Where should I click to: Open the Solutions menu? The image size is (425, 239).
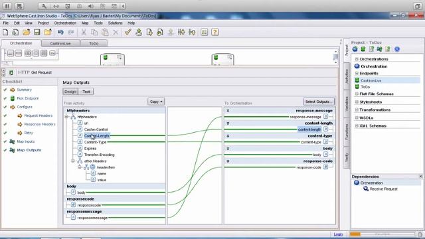pos(115,23)
